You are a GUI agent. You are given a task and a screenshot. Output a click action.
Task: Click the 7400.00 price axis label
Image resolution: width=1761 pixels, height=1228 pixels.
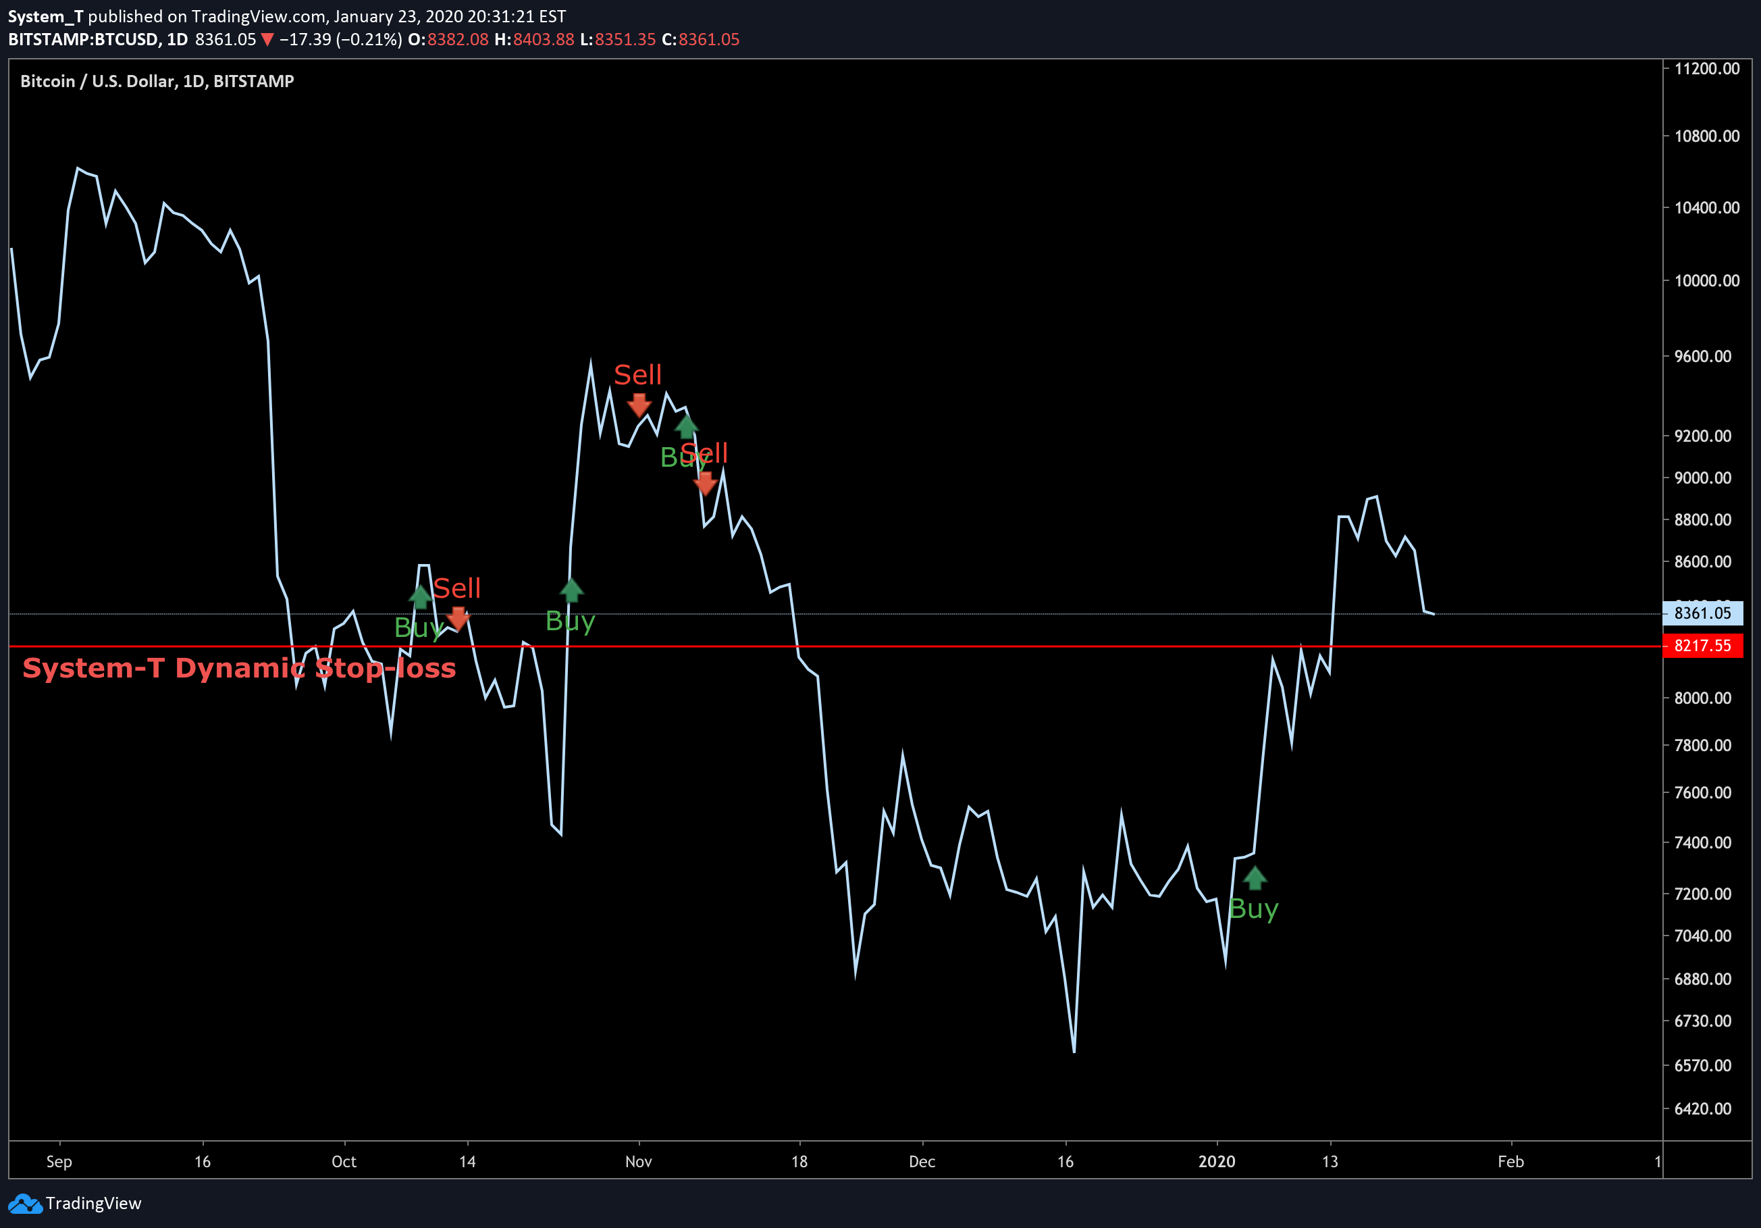click(x=1703, y=843)
